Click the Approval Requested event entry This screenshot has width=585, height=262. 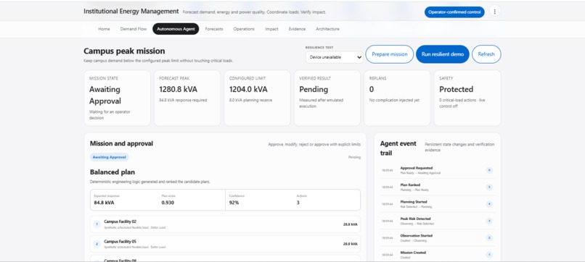click(x=437, y=170)
